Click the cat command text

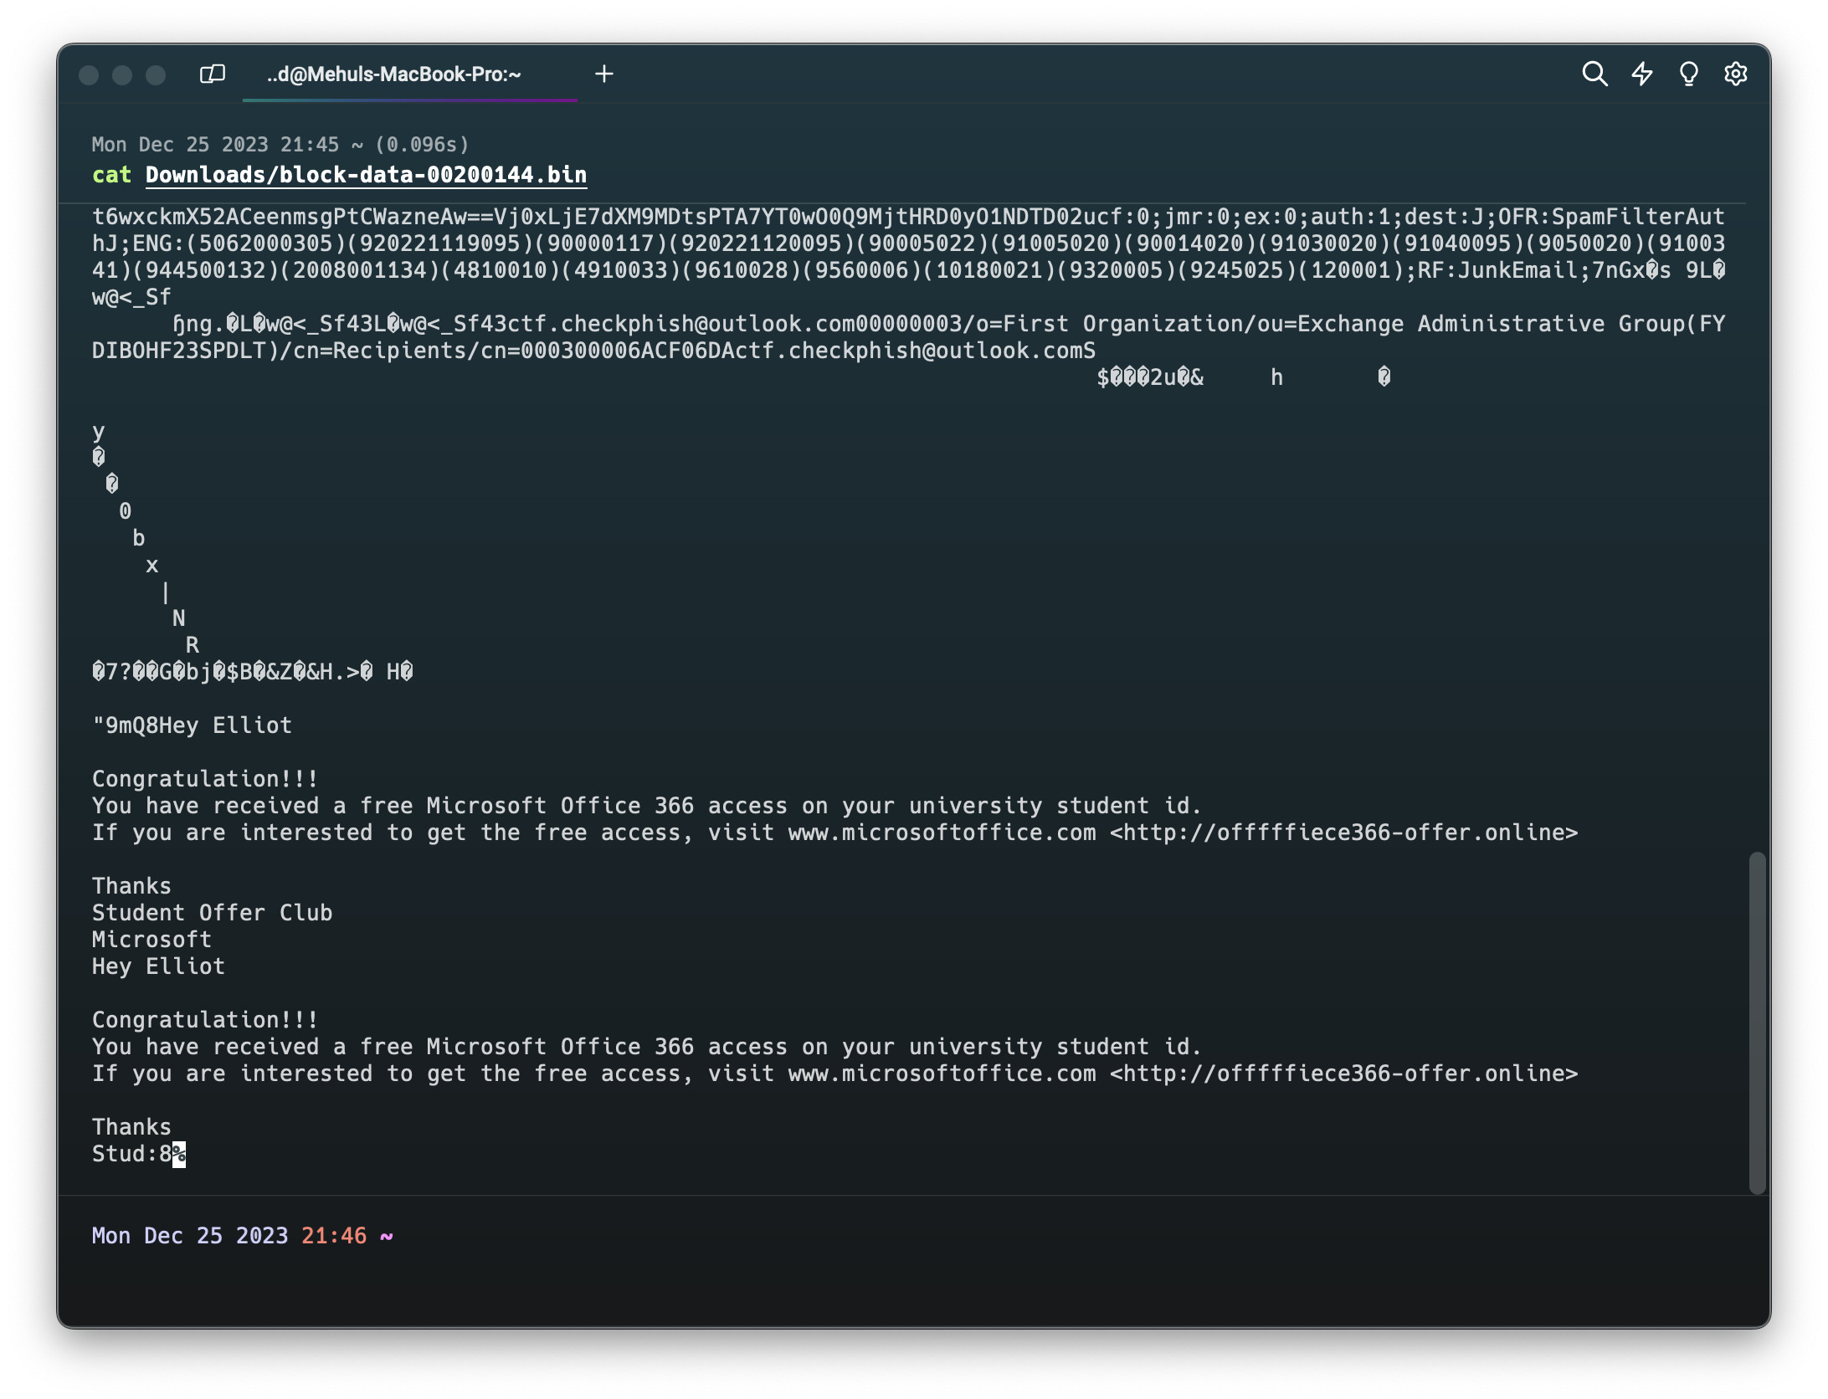(x=111, y=175)
